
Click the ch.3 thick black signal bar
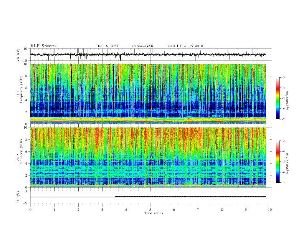point(191,197)
